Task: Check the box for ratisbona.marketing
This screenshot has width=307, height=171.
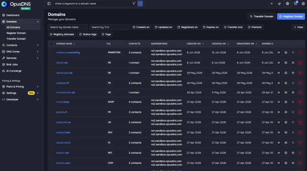Action: [51, 53]
